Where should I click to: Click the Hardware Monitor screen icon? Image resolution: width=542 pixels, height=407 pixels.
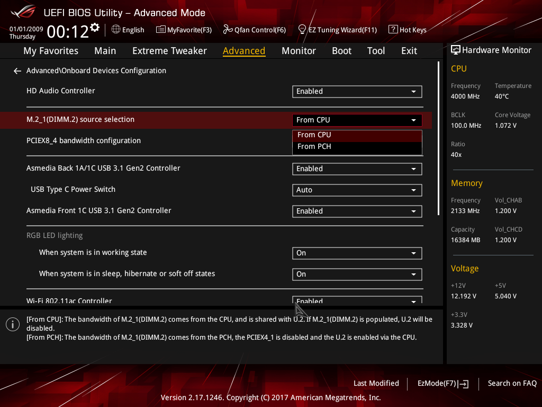456,50
